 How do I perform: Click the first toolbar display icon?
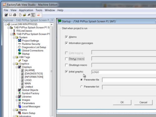tap(6, 15)
